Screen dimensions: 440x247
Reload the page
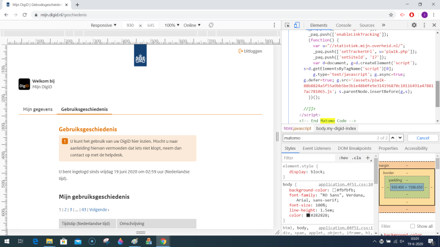(25, 14)
